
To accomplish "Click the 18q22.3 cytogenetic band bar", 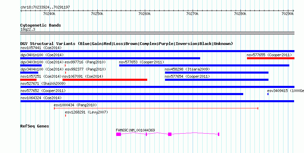I will 157,33.
